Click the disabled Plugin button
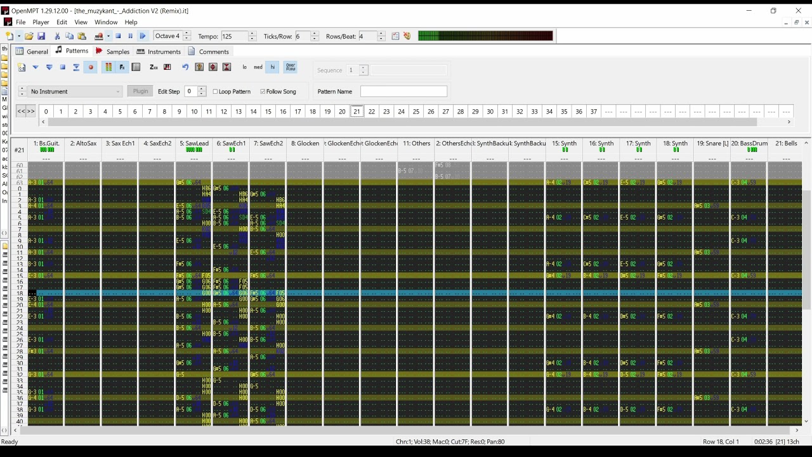 (x=140, y=91)
